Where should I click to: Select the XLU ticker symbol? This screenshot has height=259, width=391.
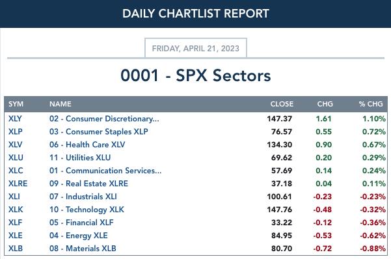point(16,158)
